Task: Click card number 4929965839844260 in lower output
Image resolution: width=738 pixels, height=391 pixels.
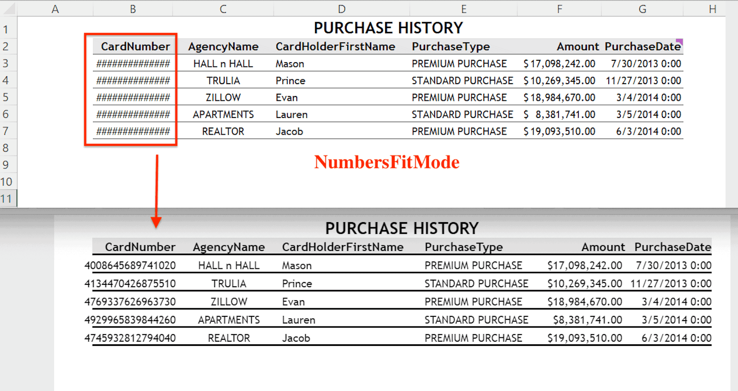Action: click(130, 320)
